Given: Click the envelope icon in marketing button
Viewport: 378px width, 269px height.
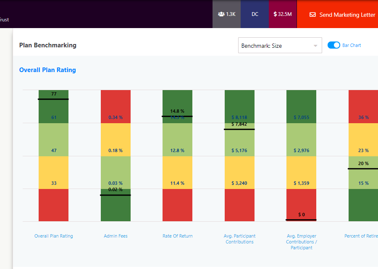Looking at the screenshot, I should [x=312, y=15].
